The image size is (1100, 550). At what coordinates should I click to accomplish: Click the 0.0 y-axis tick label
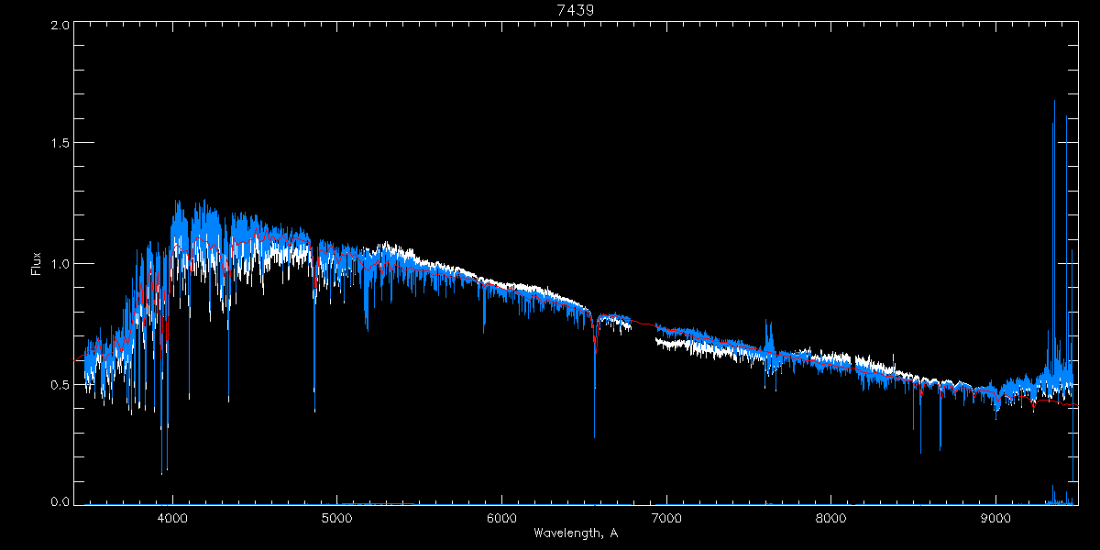60,501
